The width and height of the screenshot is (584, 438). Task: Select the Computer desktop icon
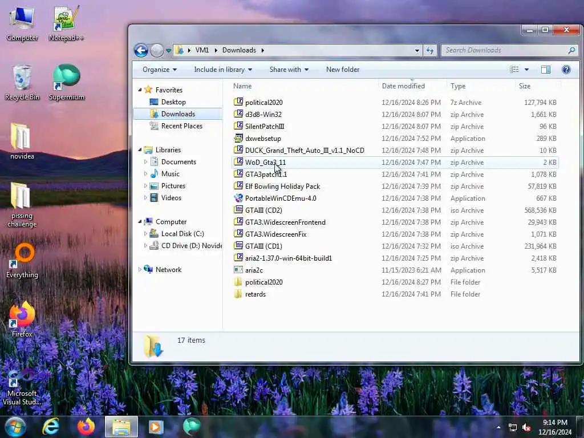click(22, 24)
